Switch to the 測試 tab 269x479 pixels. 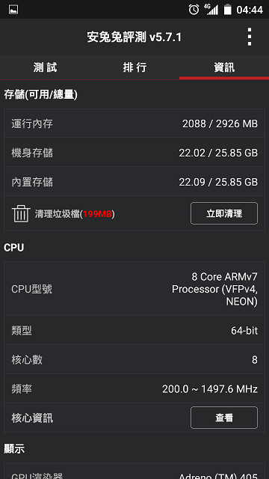[45, 67]
